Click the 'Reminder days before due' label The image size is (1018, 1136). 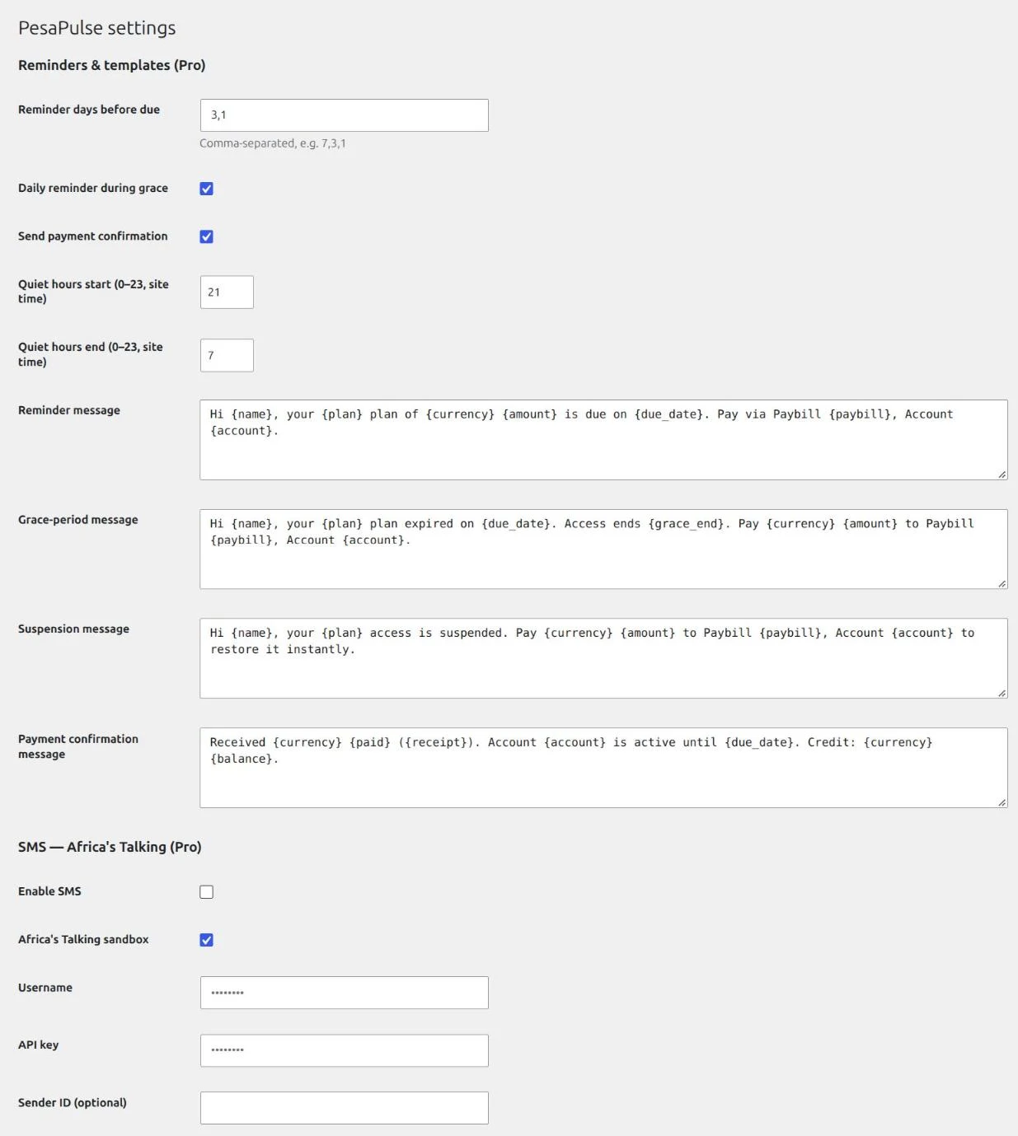coord(89,110)
